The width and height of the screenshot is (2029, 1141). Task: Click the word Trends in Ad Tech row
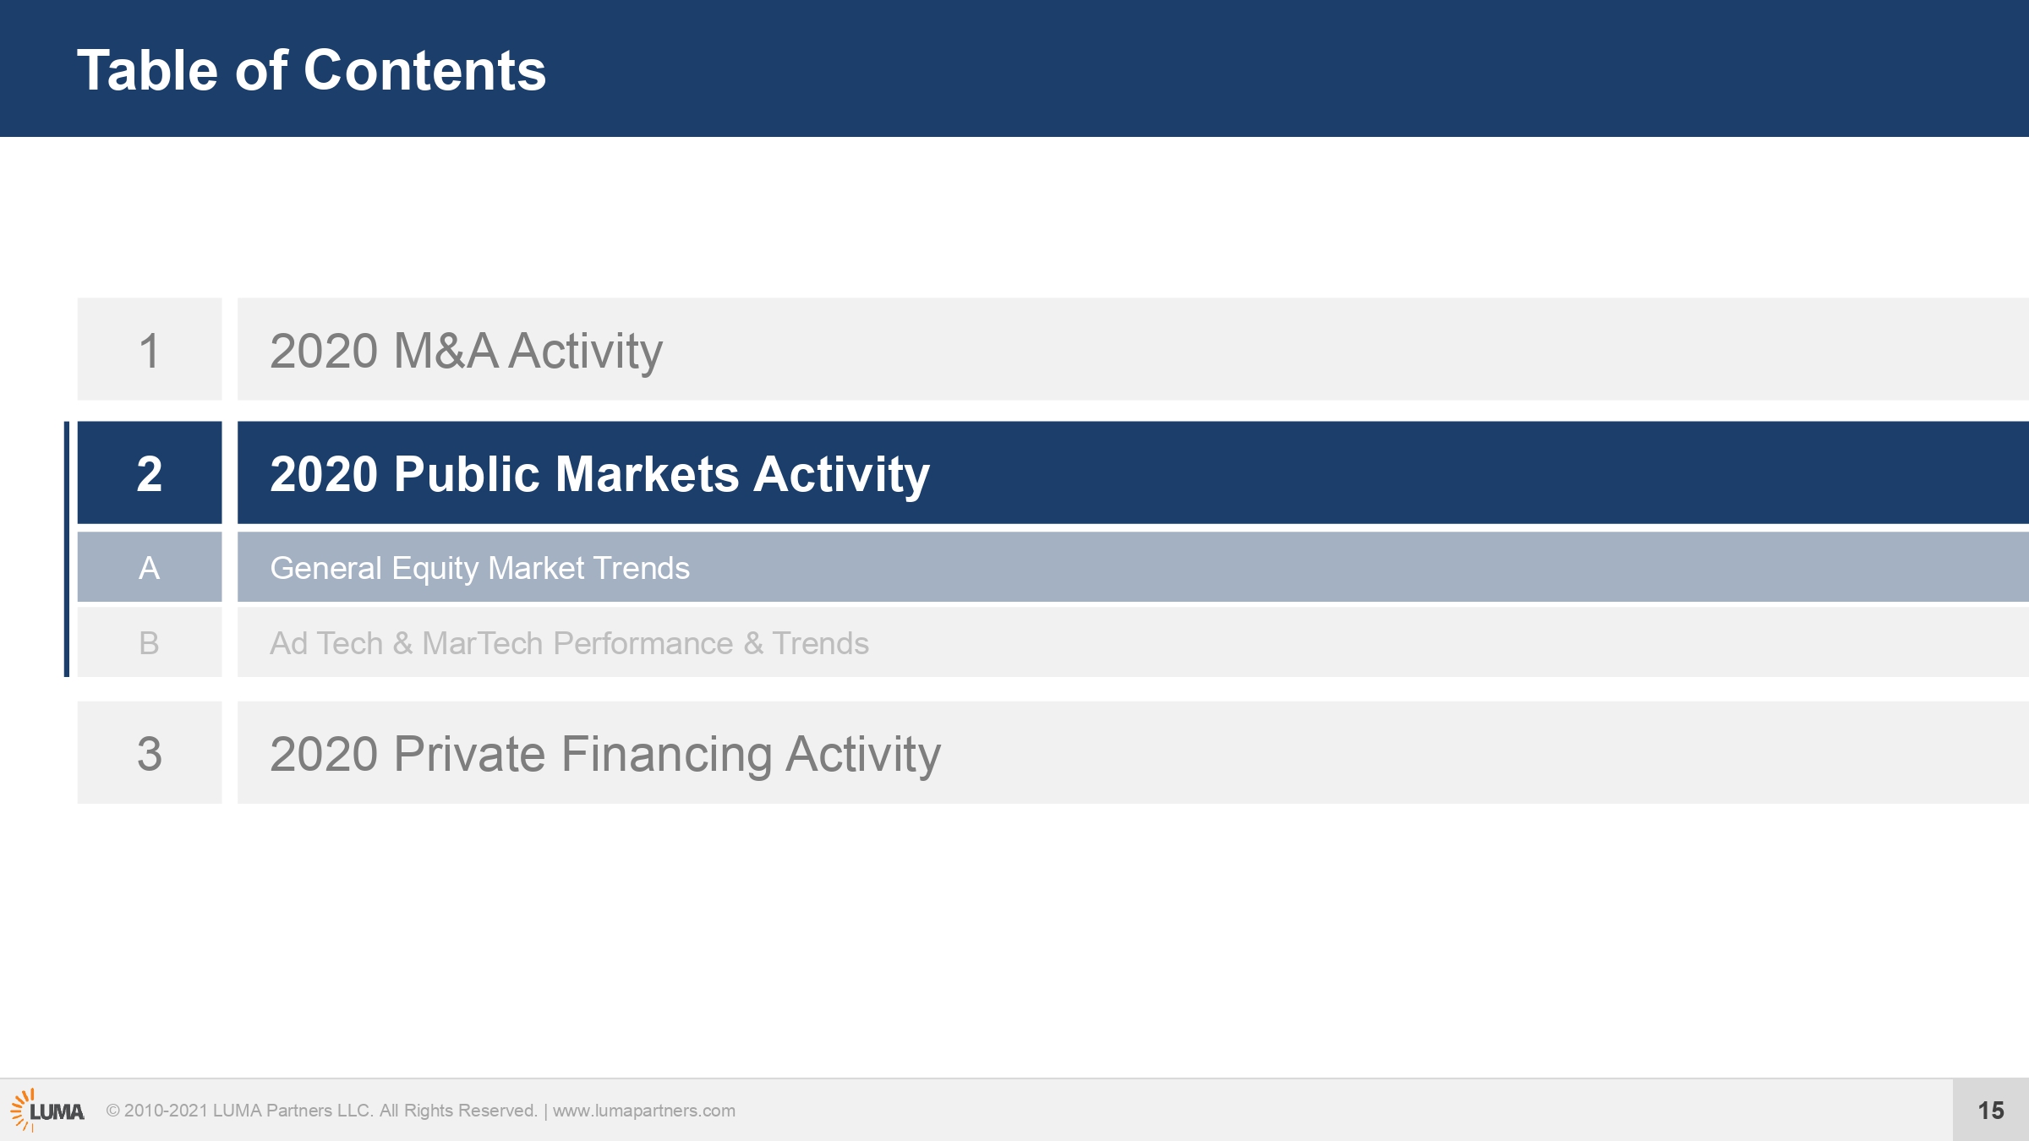pyautogui.click(x=820, y=643)
